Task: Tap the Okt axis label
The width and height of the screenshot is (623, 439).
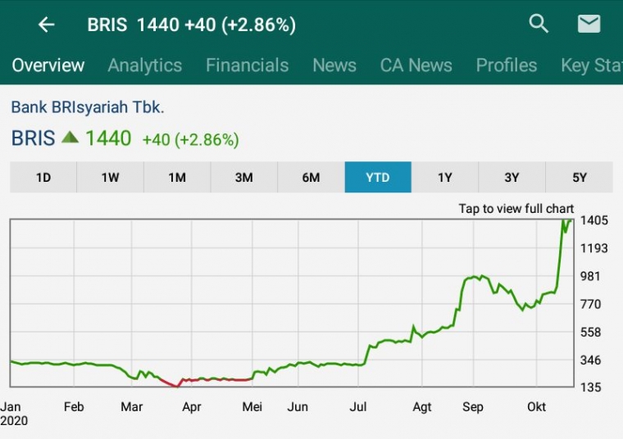Action: (536, 407)
